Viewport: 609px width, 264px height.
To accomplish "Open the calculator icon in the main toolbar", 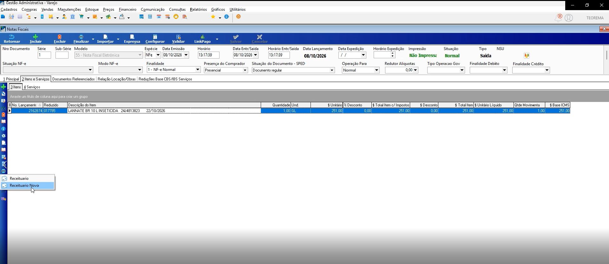I will point(150,17).
